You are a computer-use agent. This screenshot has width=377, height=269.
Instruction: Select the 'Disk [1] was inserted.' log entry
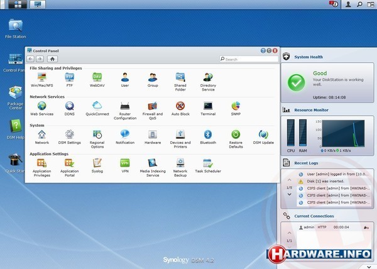point(334,181)
